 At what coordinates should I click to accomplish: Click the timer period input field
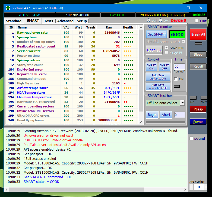pos(179,66)
